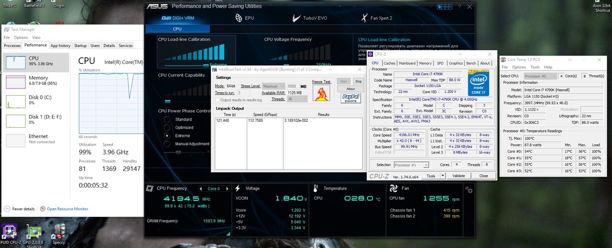This screenshot has height=248, width=612.
Task: Select Memory in Task Manager sidebar
Action: click(36, 82)
